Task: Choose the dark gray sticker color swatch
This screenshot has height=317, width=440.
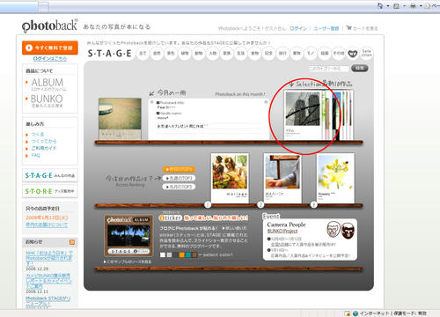Action: point(176,254)
